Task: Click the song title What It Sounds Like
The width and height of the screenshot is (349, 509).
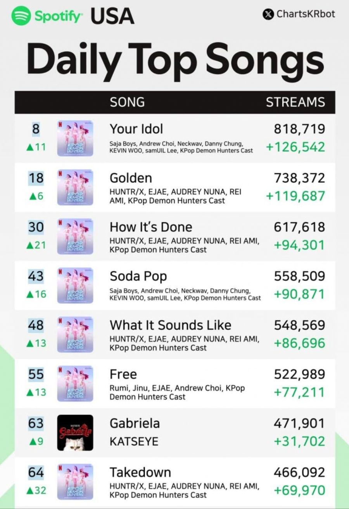Action: (171, 325)
